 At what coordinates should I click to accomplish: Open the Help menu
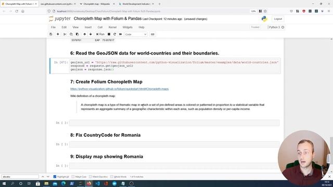click(142, 27)
